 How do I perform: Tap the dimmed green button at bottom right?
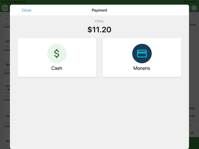tap(194, 144)
